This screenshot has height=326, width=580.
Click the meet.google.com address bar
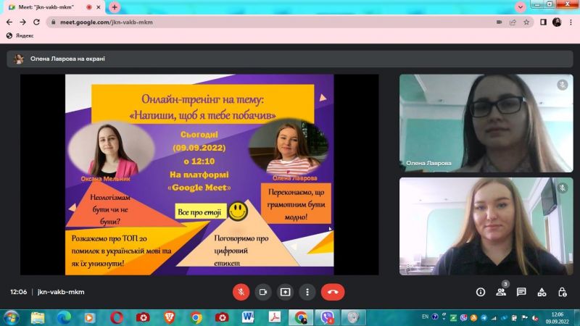tap(289, 22)
